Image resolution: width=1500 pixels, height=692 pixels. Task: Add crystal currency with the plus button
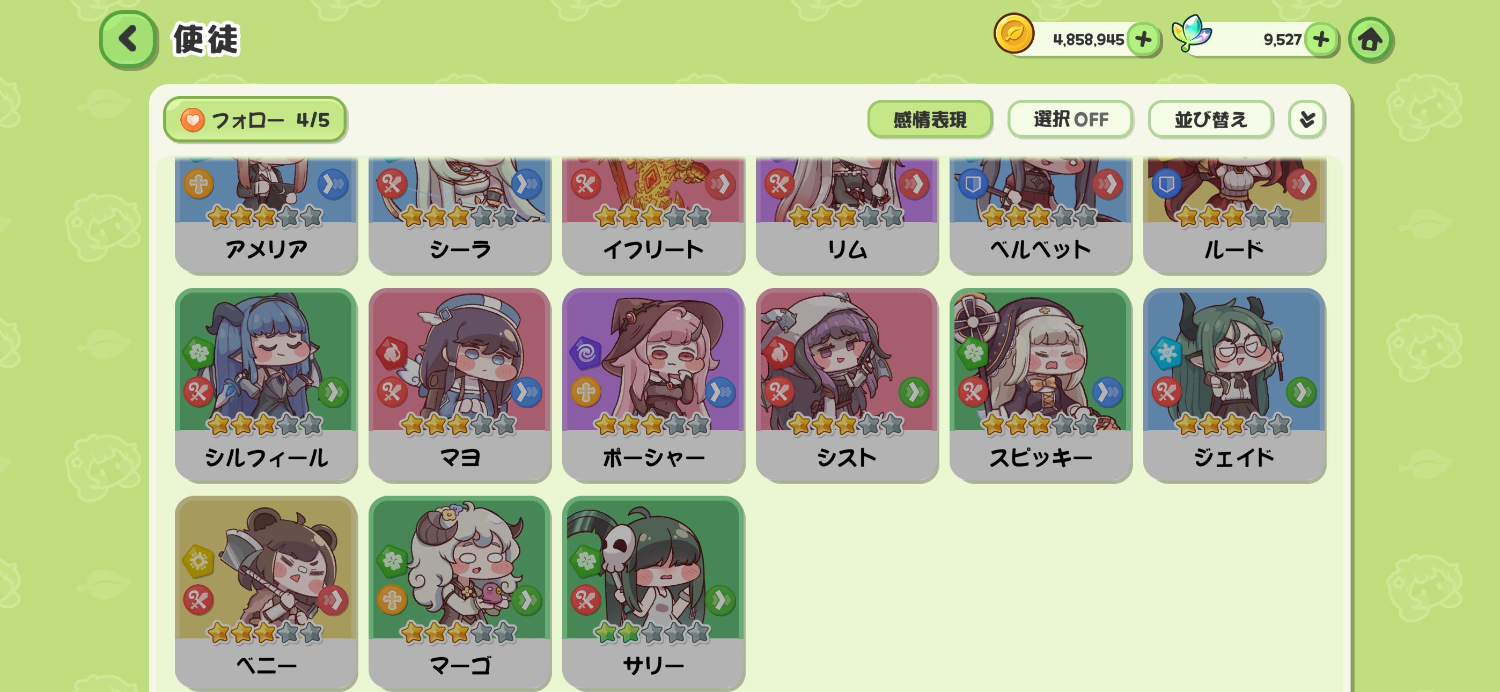1321,40
